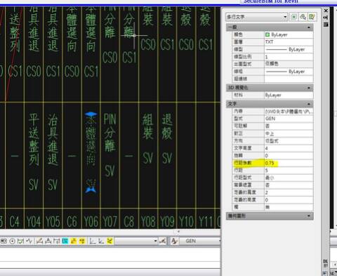
Task: Click the center mark dimension icon
Action: click(13, 241)
